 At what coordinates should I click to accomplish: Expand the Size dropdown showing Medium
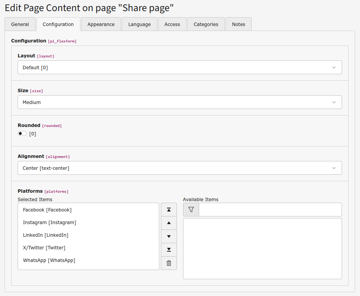click(180, 102)
